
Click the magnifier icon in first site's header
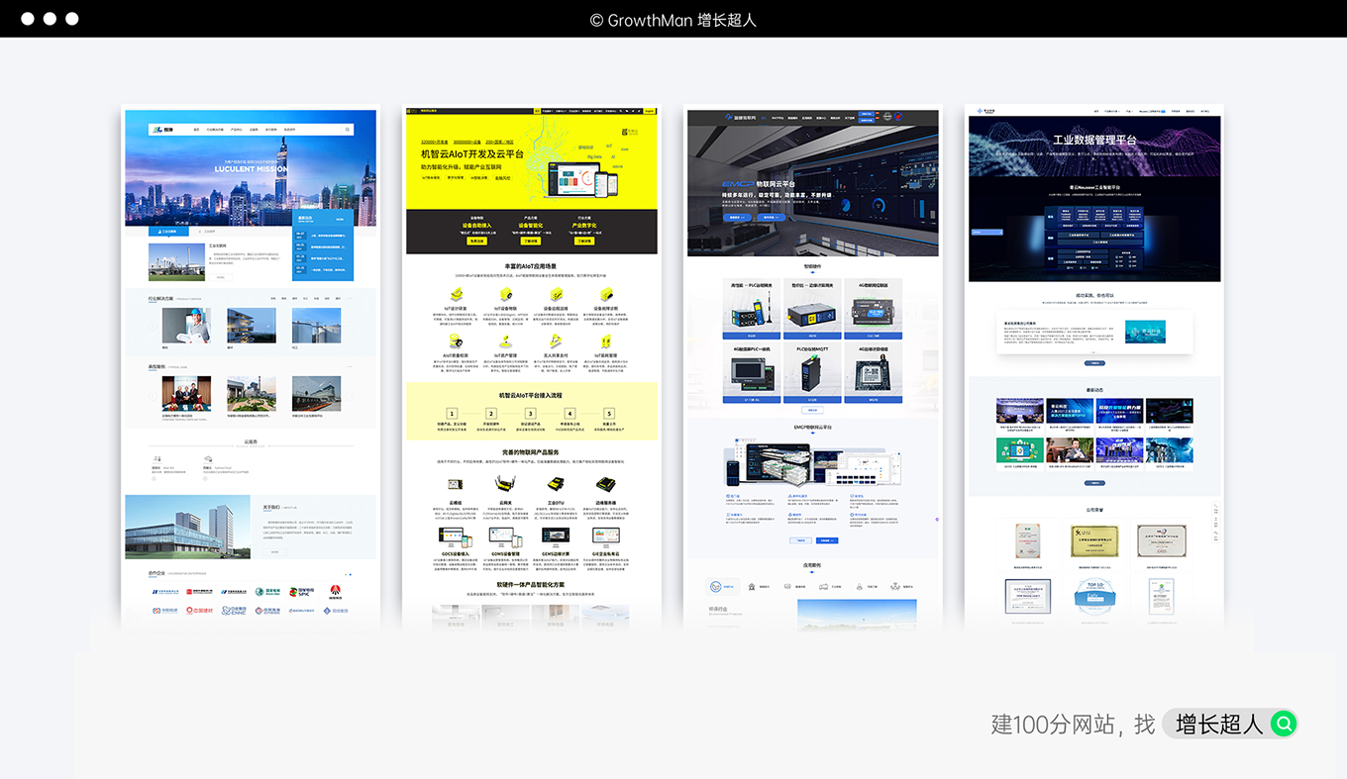click(x=348, y=130)
